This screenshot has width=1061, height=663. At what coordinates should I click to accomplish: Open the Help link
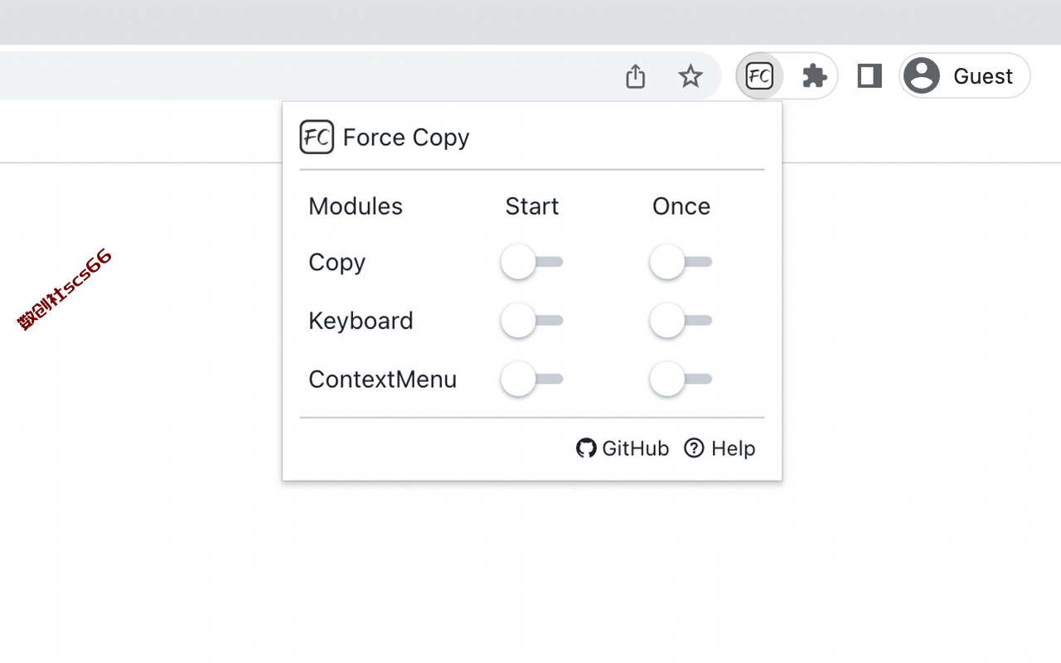(x=719, y=448)
